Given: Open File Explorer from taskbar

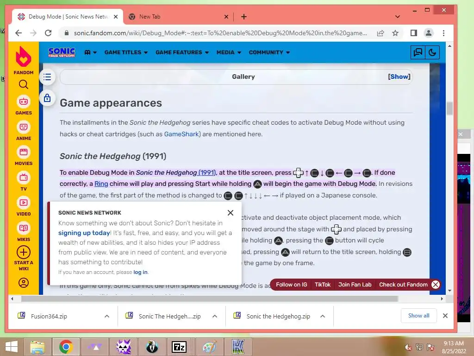Looking at the screenshot, I should point(37,347).
